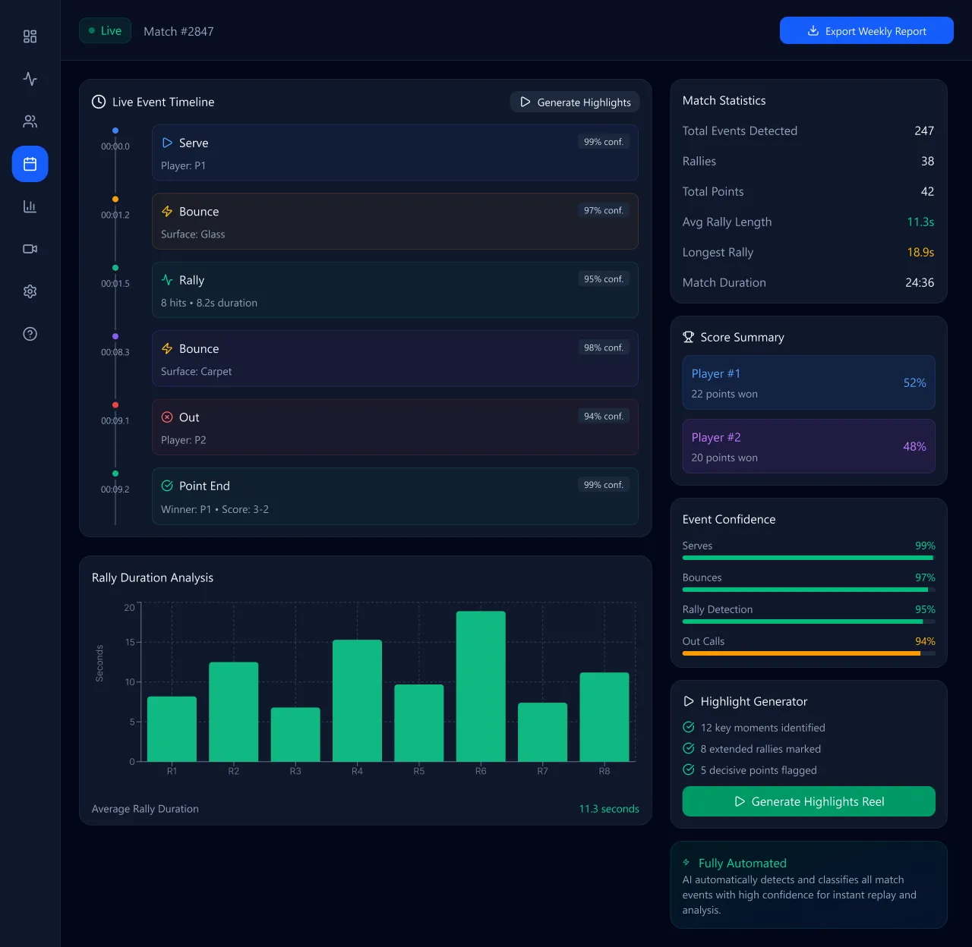Open the Out event for Player P2
This screenshot has width=972, height=947.
point(394,427)
